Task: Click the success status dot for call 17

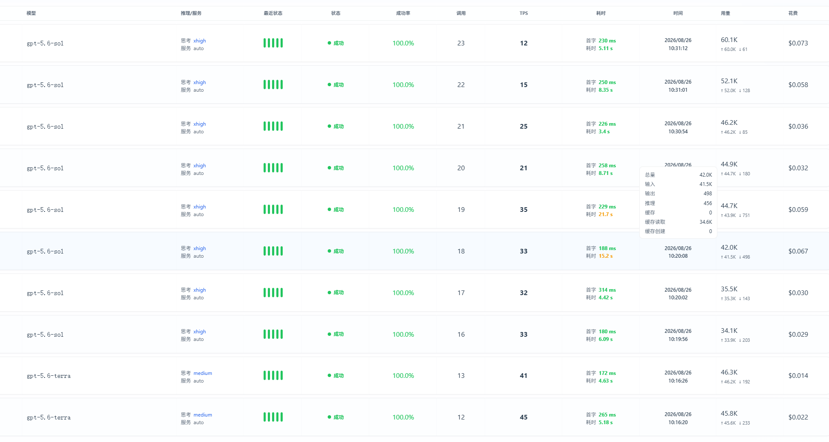Action: pos(329,293)
